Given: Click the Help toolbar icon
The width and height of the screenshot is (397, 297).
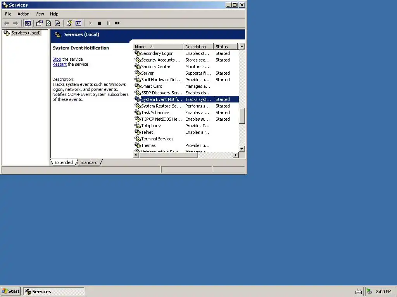Looking at the screenshot, I should pyautogui.click(x=69, y=23).
